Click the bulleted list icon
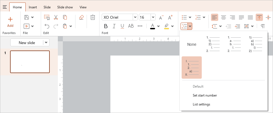The image size is (273, 113). tap(184, 17)
